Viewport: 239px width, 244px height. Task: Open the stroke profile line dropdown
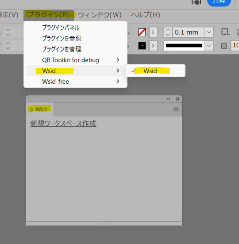point(209,46)
